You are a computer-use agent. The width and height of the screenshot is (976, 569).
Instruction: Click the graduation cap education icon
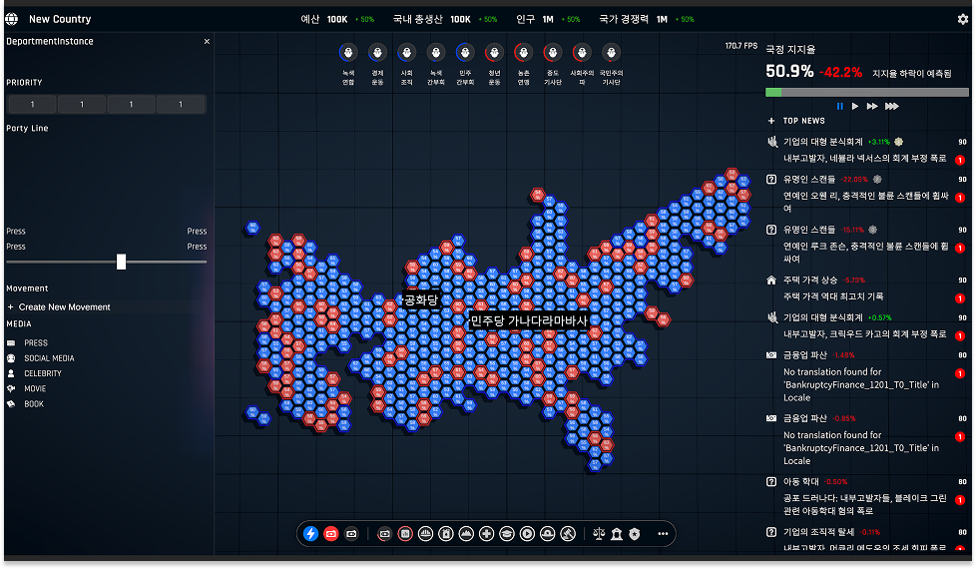507,534
